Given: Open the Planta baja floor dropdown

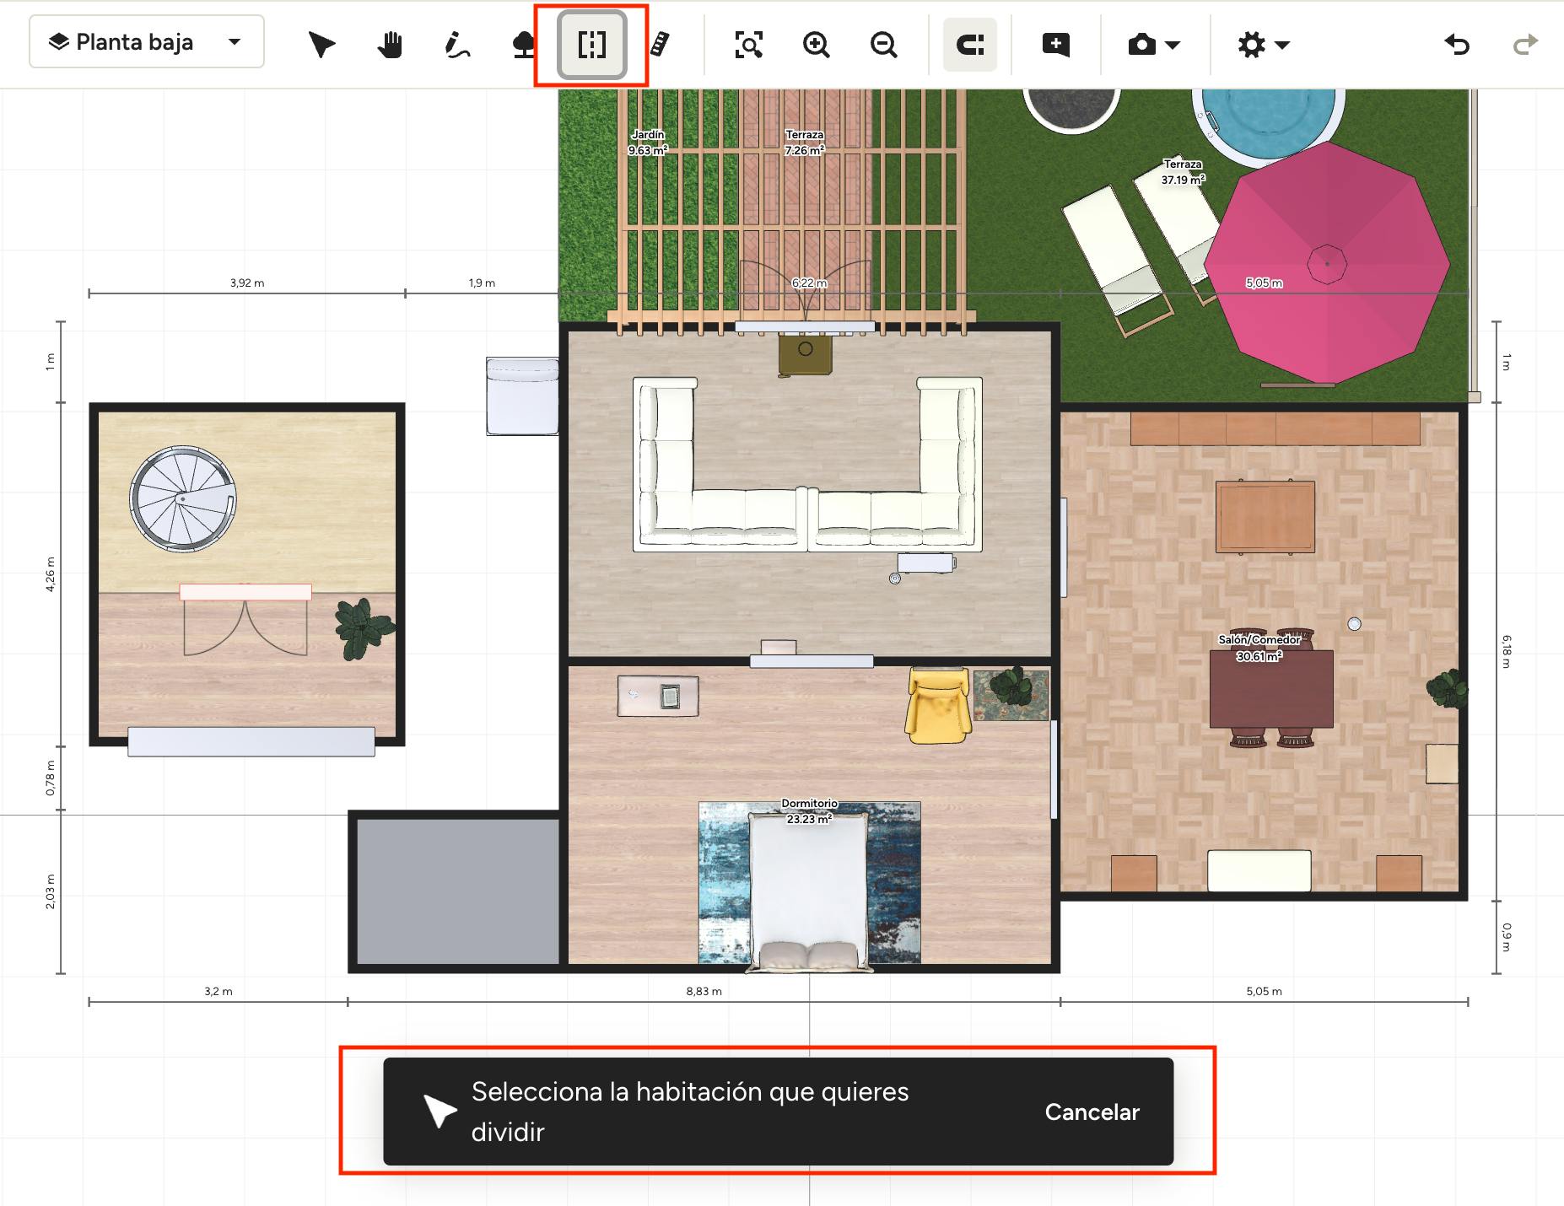Looking at the screenshot, I should click(x=147, y=41).
